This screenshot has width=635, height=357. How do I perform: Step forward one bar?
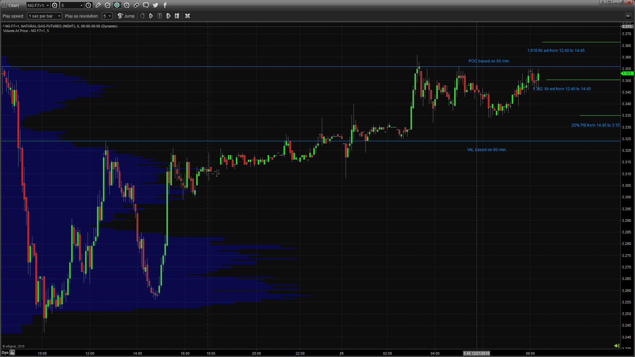coord(168,16)
